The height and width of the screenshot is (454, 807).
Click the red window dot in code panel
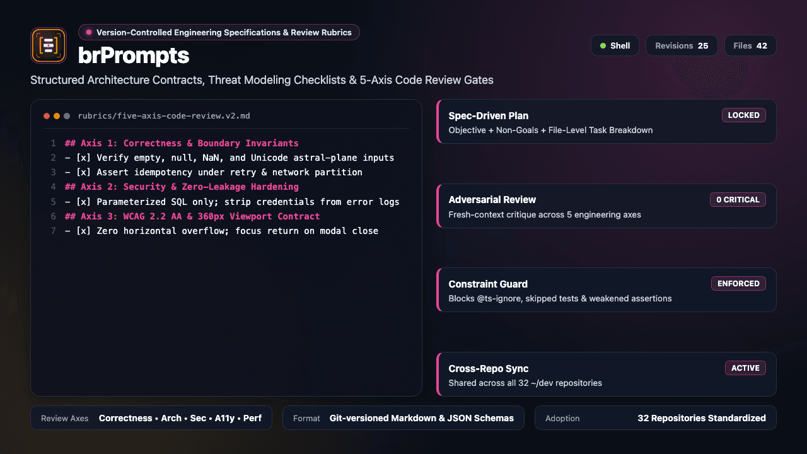[47, 116]
